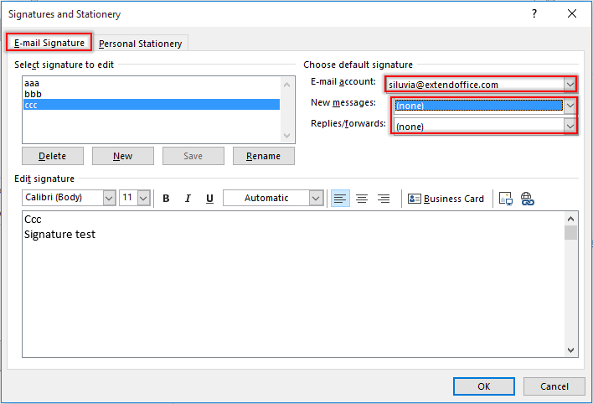Place cursor in 'Signature test' line
The image size is (593, 404).
tap(59, 235)
